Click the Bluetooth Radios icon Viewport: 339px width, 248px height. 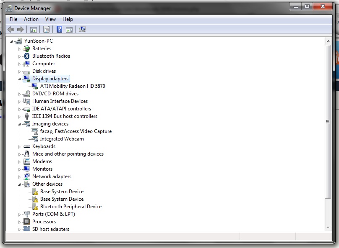[x=26, y=56]
